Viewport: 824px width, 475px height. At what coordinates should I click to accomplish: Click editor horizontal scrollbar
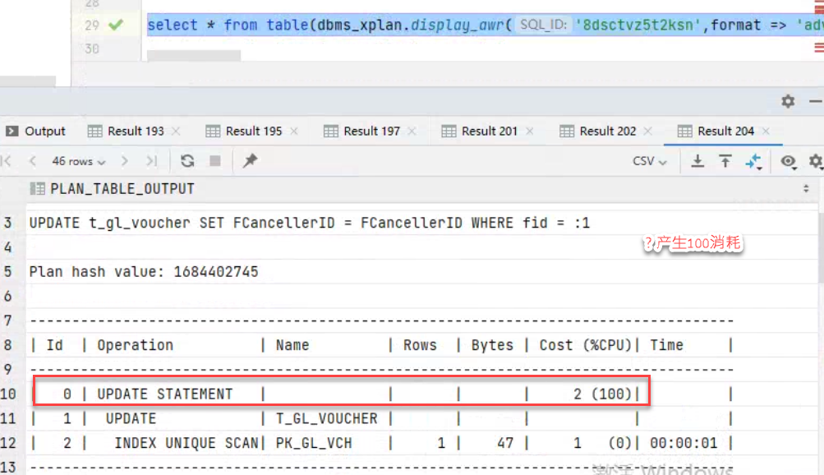(194, 55)
